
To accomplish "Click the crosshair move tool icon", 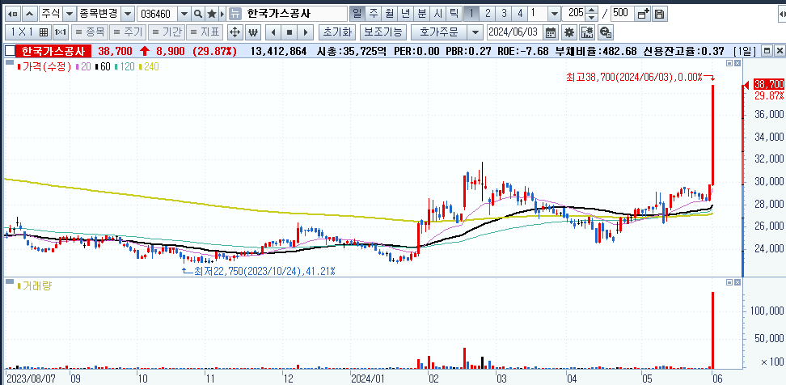I will click(235, 32).
